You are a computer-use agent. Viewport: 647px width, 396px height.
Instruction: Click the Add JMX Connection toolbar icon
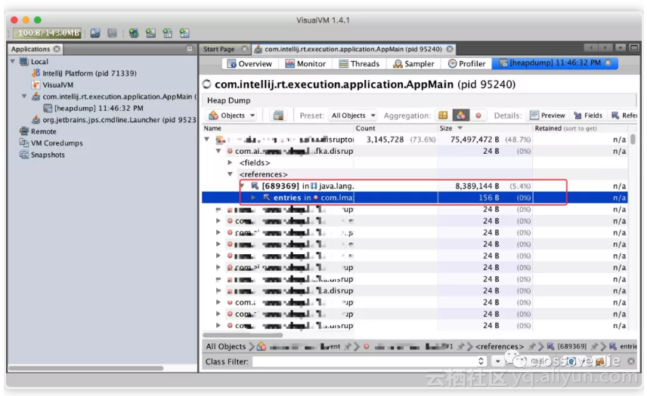(x=133, y=33)
